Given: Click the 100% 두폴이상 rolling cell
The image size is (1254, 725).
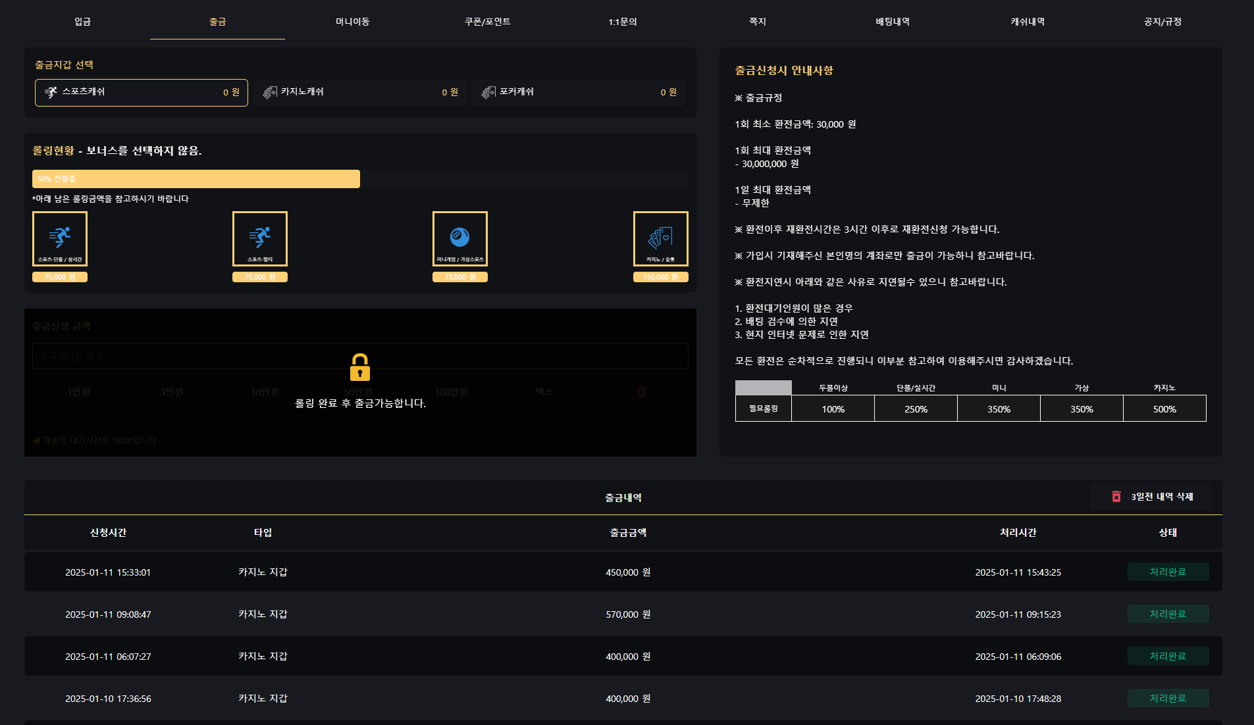Looking at the screenshot, I should point(833,409).
